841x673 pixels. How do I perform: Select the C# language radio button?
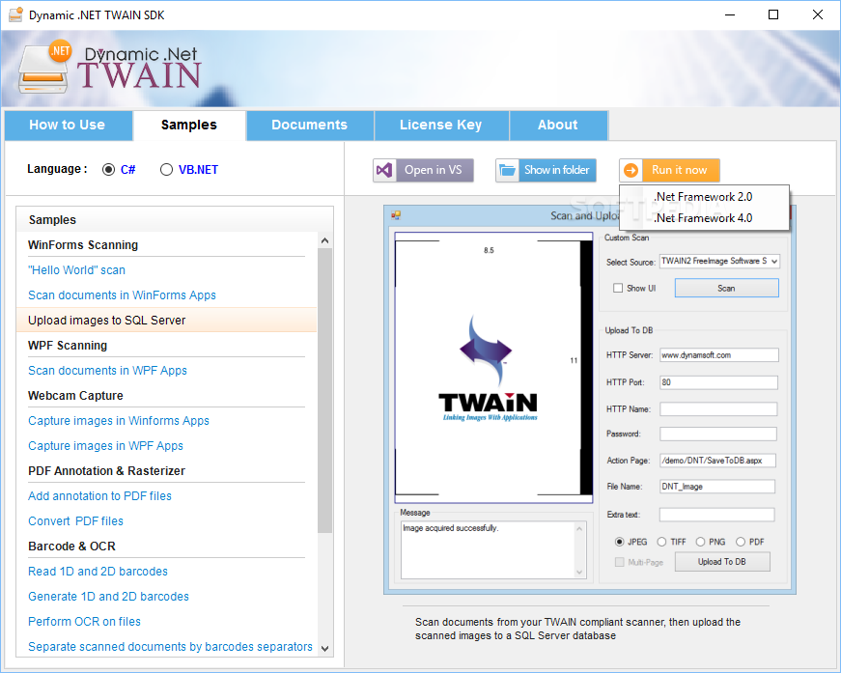[x=108, y=169]
